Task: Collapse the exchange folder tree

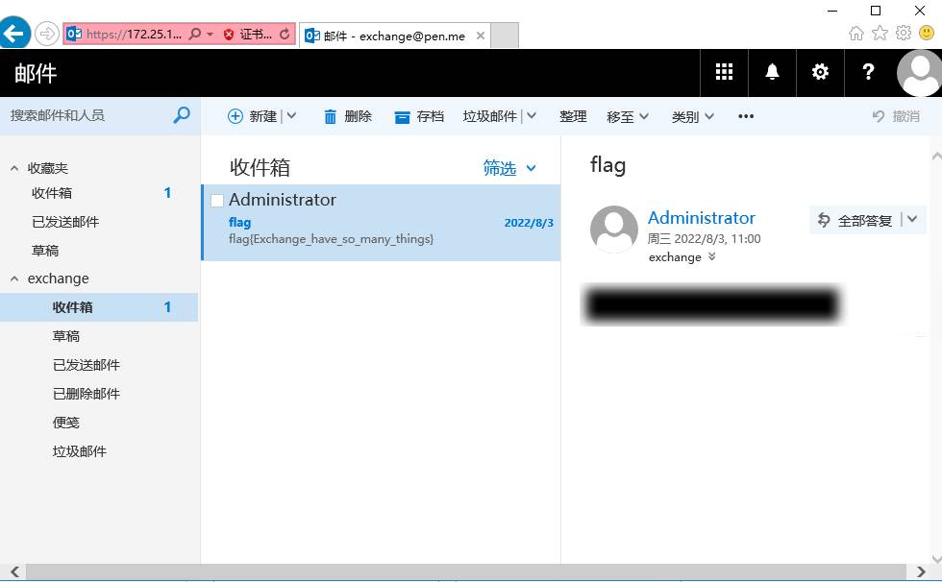Action: (x=14, y=279)
